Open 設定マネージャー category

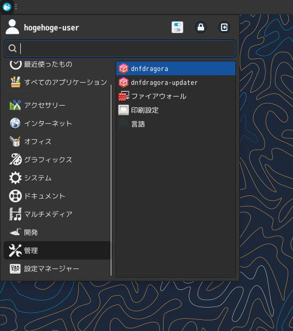click(57, 269)
